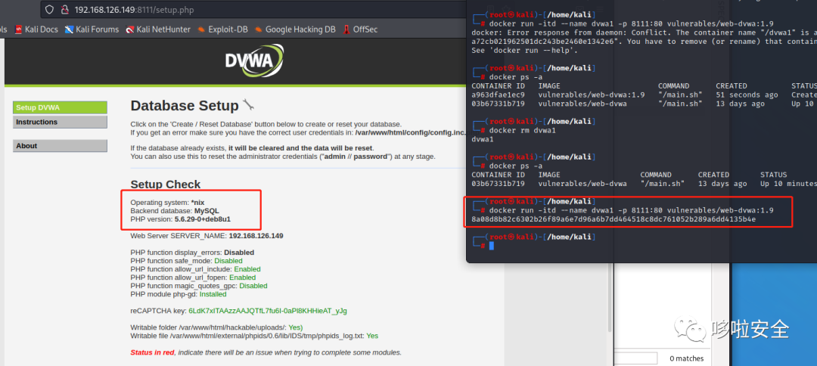Screen dimensions: 817x366
Task: Click the terminal docker rm dvwa1 command
Action: point(523,130)
